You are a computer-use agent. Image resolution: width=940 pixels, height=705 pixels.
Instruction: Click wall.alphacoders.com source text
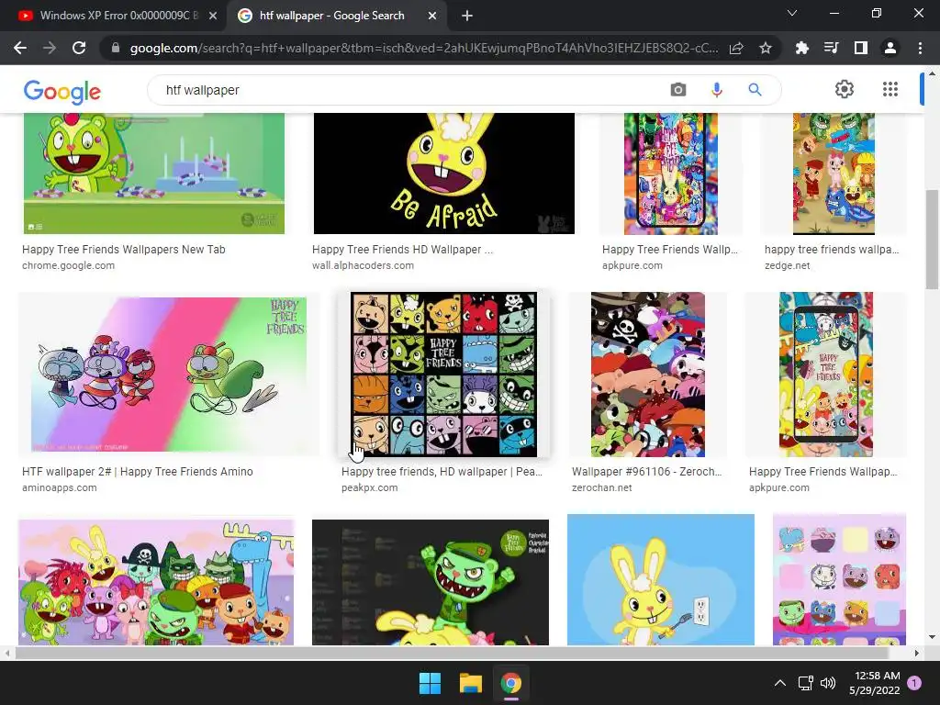363,265
